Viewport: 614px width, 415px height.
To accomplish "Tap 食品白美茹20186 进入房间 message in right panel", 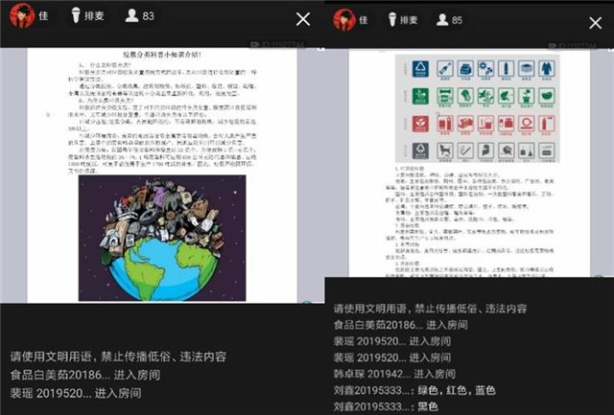I will coord(401,325).
